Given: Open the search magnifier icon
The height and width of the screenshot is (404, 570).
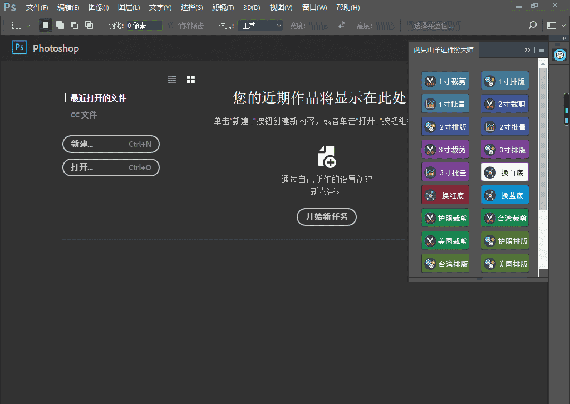Looking at the screenshot, I should click(x=532, y=25).
